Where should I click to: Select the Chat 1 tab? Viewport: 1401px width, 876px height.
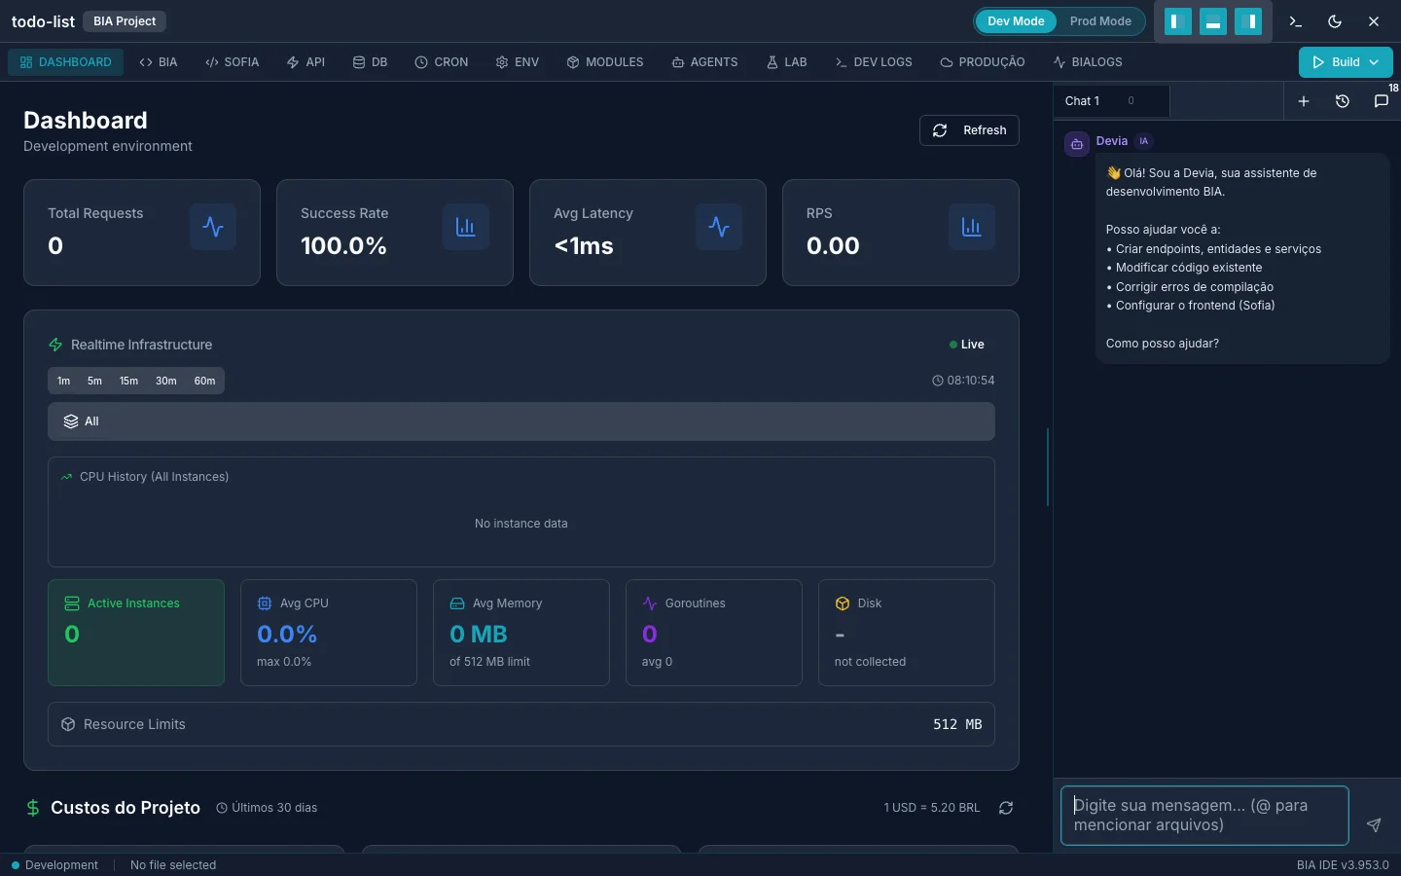[x=1111, y=101]
